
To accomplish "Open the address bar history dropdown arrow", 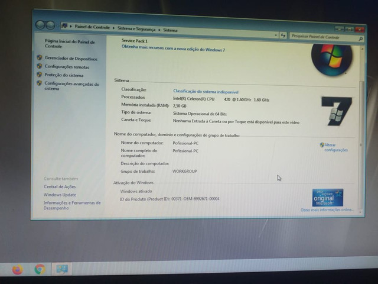I will [x=276, y=35].
